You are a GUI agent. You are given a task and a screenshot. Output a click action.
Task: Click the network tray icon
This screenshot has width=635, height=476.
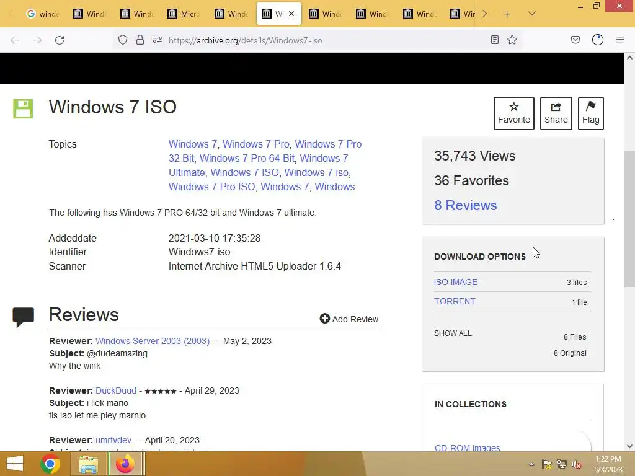click(x=562, y=464)
